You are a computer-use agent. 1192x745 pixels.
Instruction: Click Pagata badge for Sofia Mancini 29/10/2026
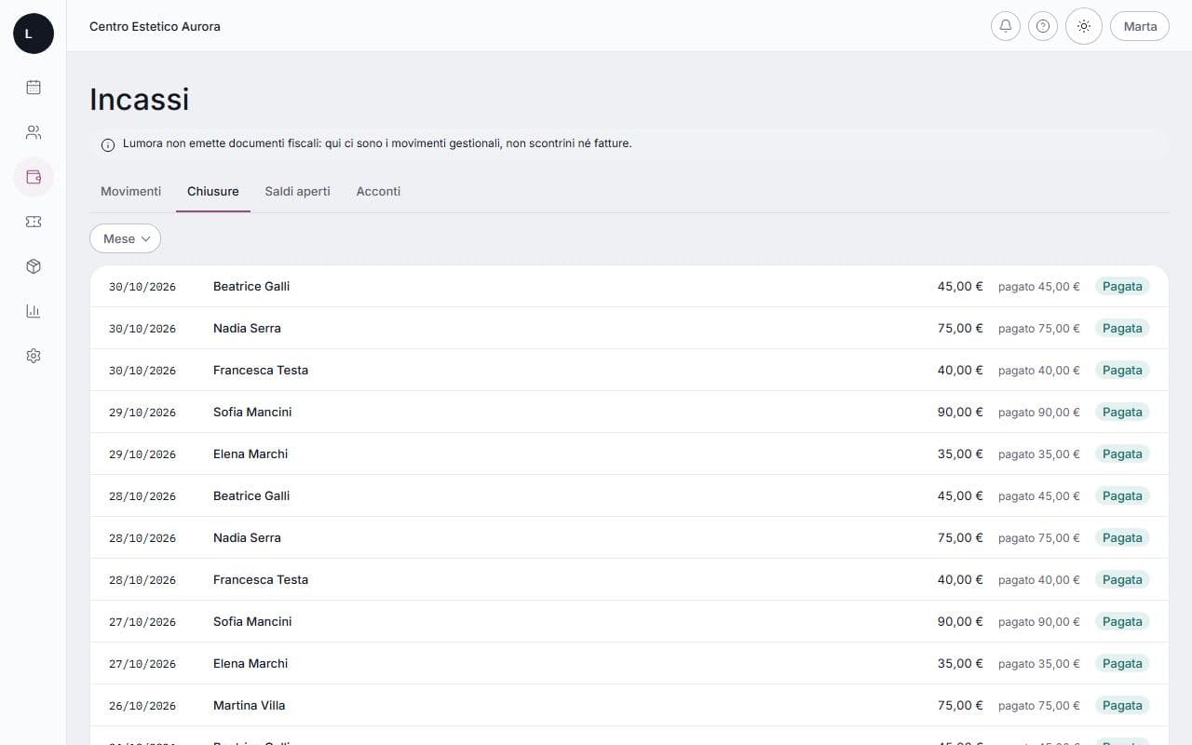(1122, 412)
